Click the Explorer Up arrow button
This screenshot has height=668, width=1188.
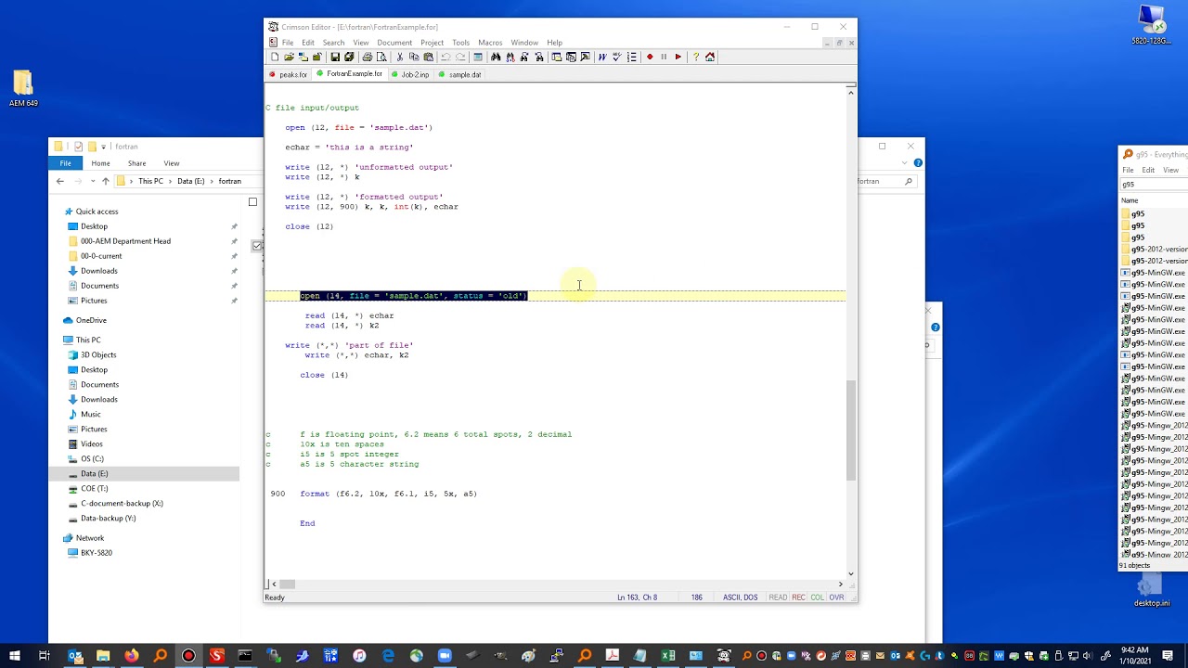click(105, 182)
